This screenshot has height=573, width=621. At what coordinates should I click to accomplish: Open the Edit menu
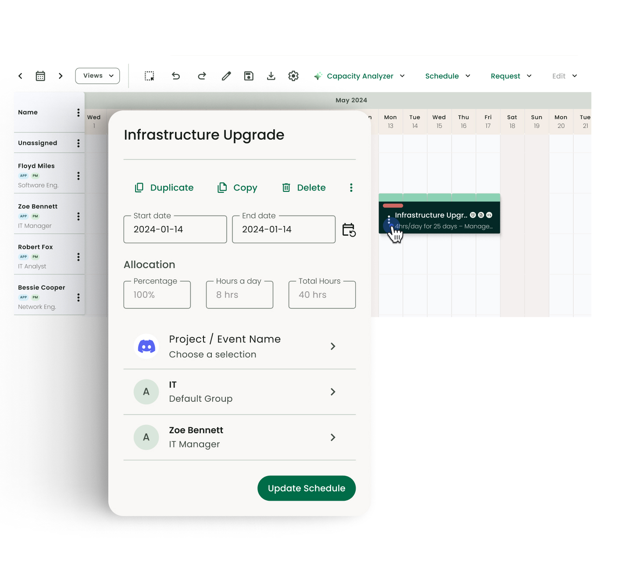pyautogui.click(x=565, y=76)
